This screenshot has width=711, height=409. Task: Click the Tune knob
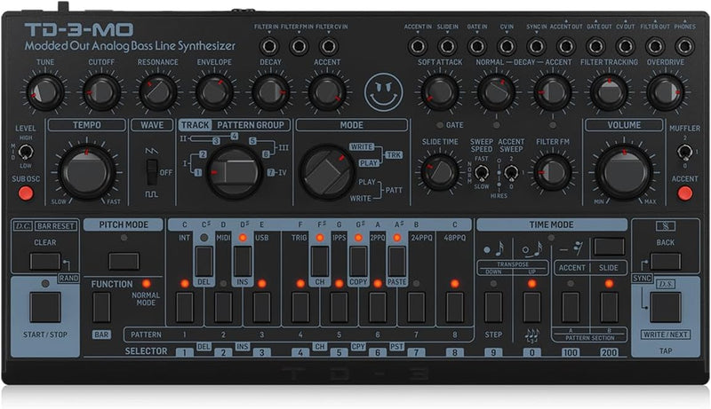[44, 92]
